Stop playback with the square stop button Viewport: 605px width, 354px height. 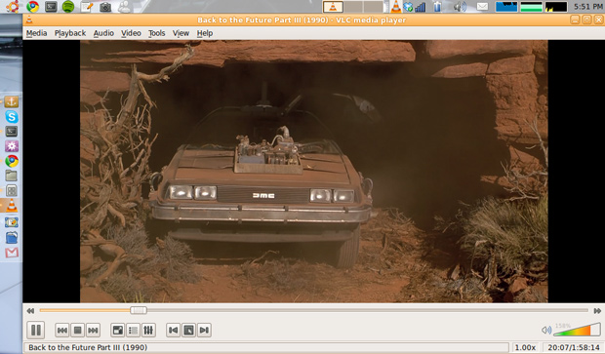pyautogui.click(x=77, y=330)
